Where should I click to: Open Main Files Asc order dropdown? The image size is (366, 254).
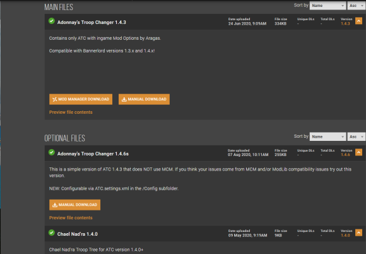[x=357, y=6]
